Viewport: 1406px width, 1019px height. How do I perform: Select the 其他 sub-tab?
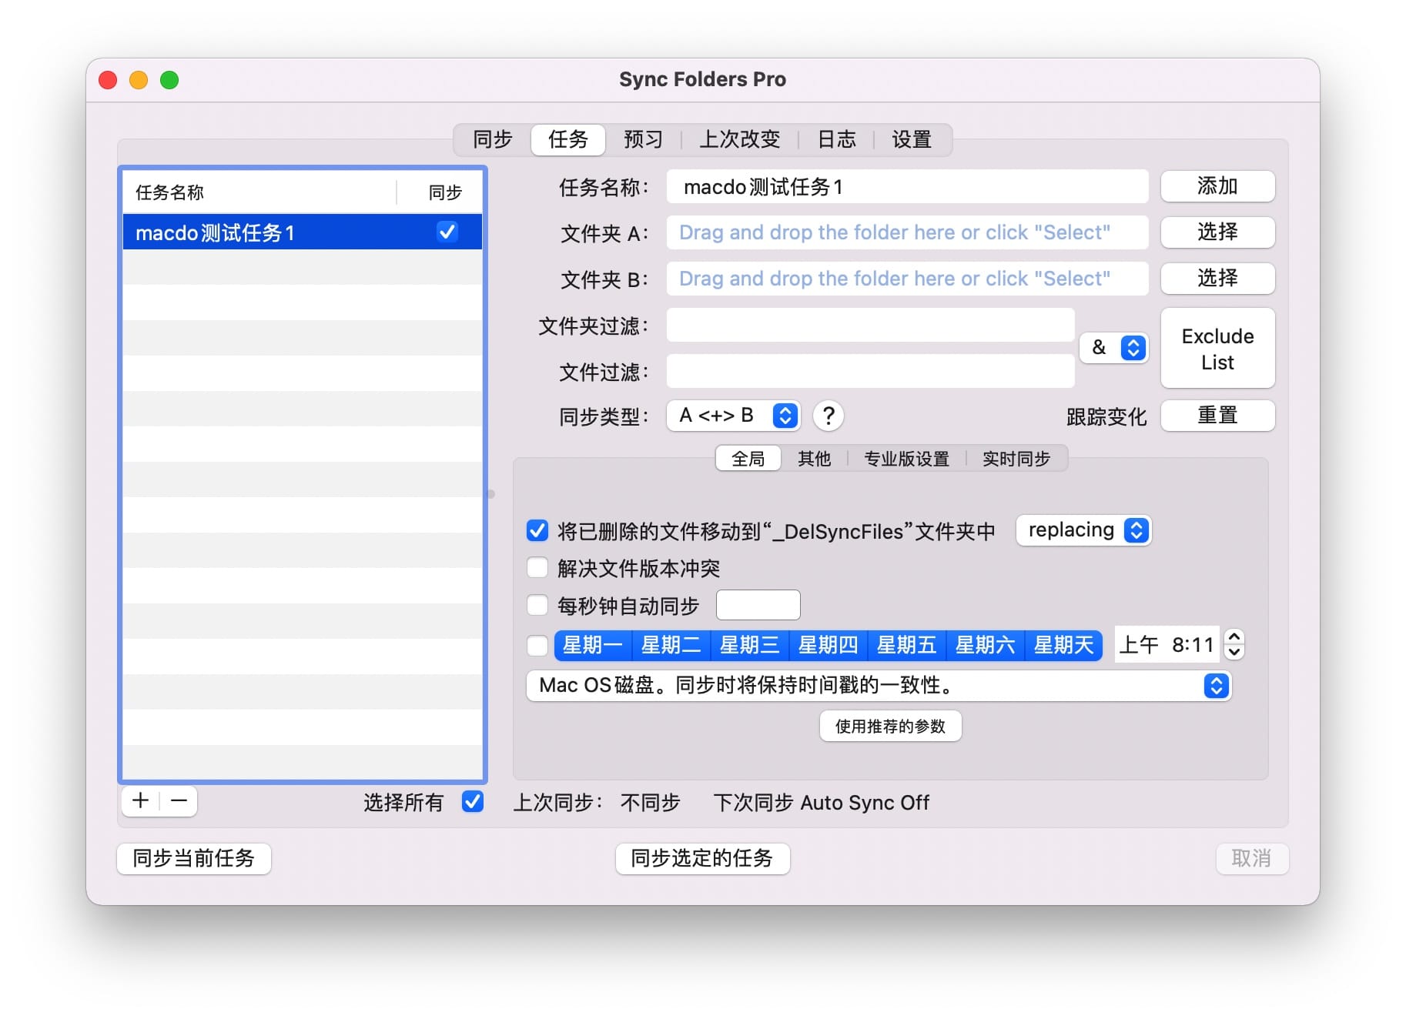(814, 459)
